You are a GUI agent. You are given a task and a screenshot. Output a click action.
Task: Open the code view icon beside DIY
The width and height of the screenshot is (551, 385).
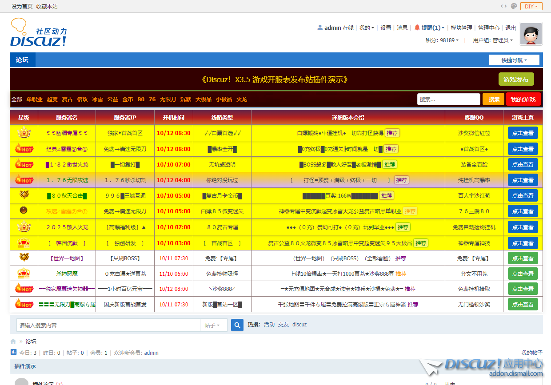pos(503,6)
